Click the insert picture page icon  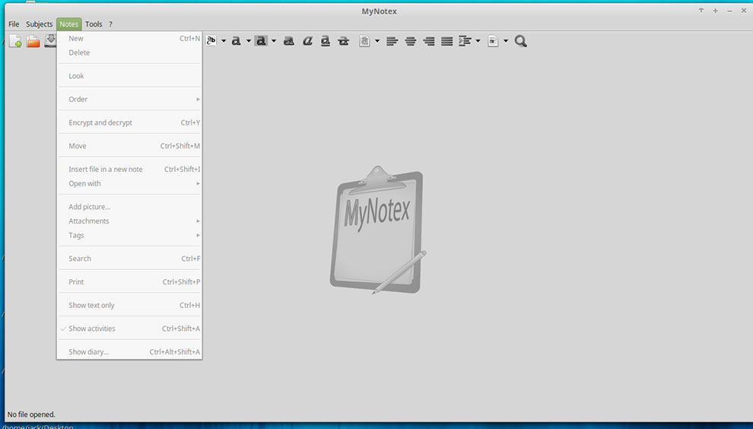point(493,41)
